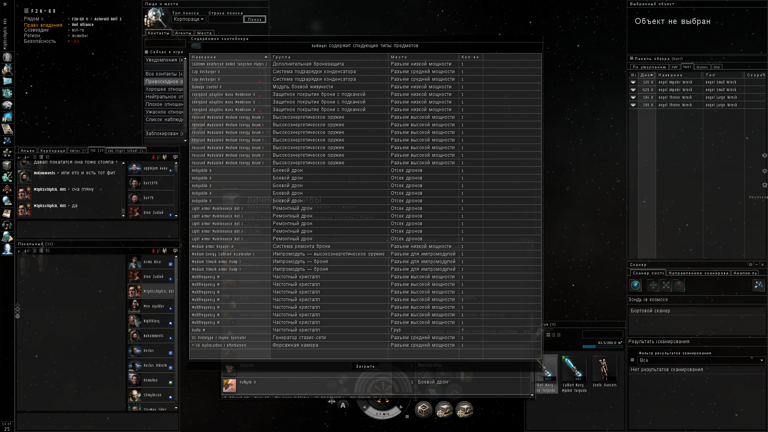Click the Recover active probes icon
Viewport: 768px width, 432px height.
653,285
